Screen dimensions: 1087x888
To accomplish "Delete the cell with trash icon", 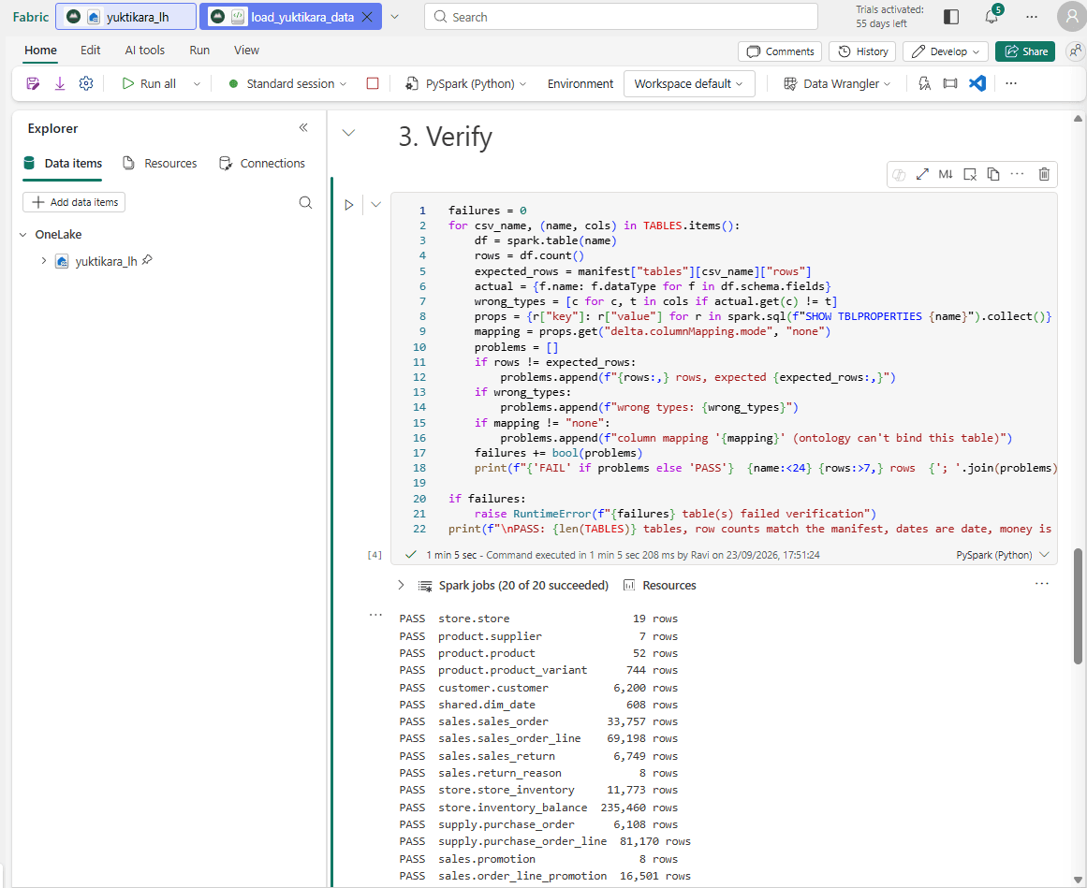I will pos(1044,175).
